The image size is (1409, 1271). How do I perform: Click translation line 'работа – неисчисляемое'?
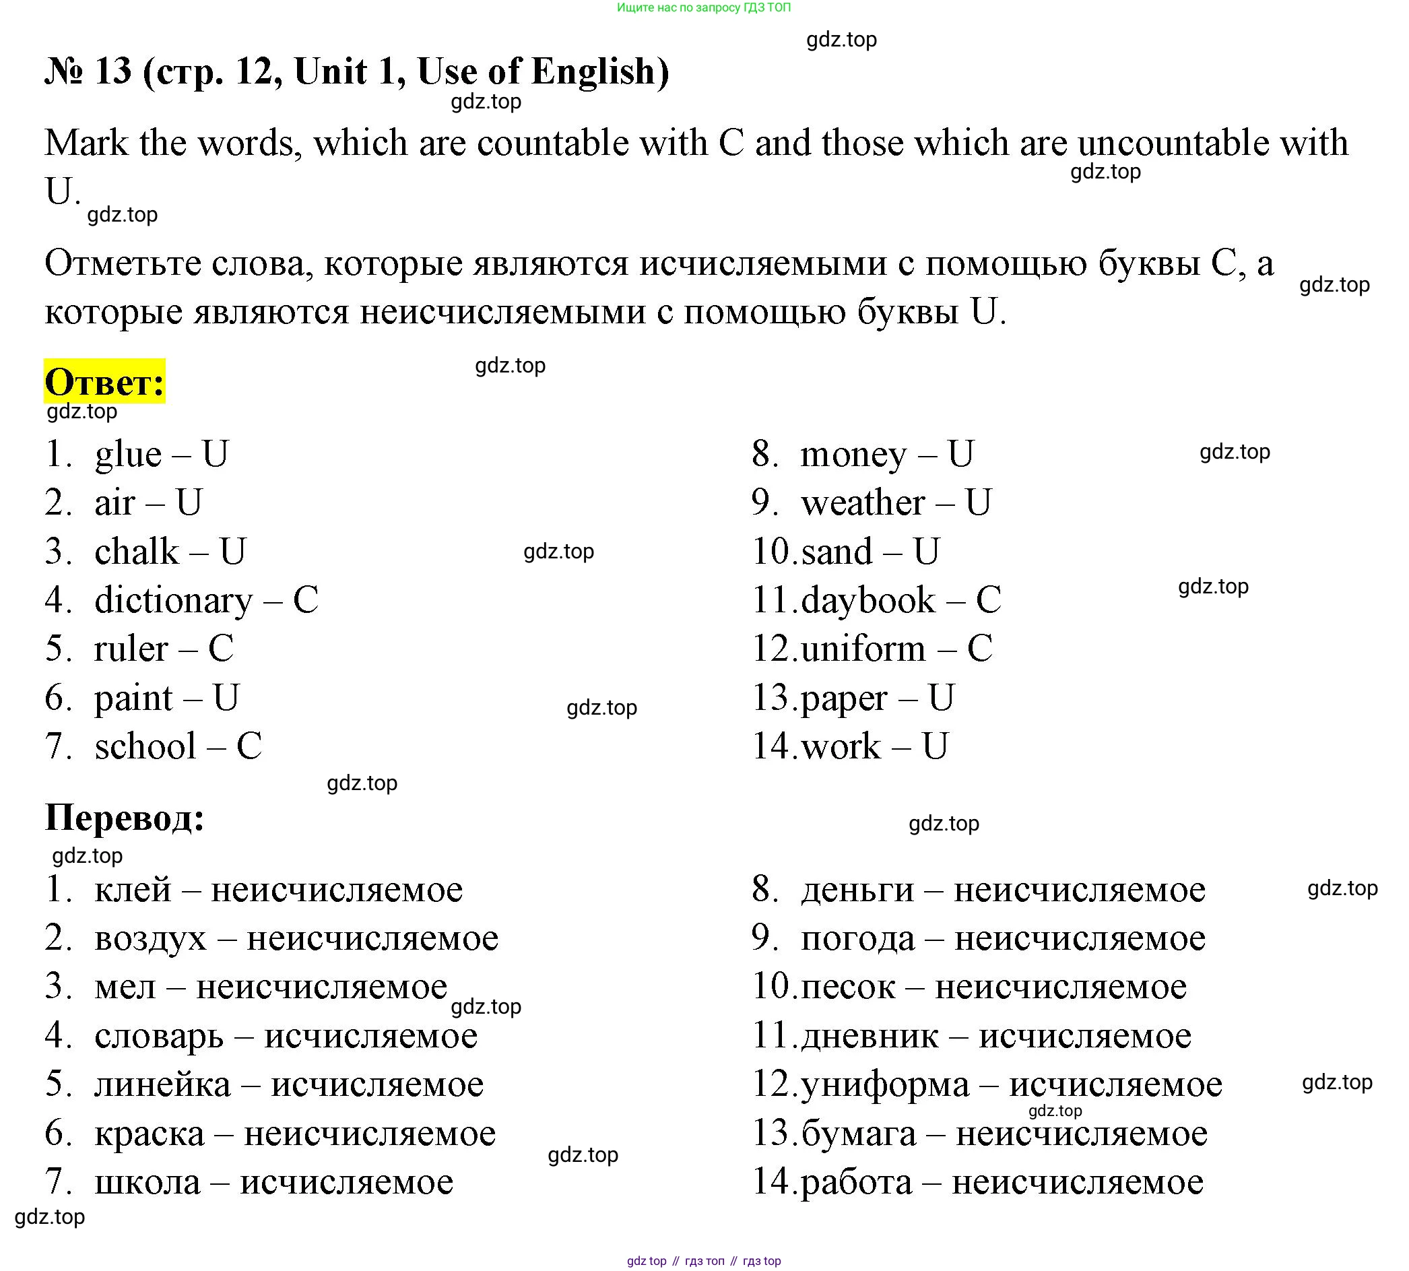(x=1002, y=1181)
